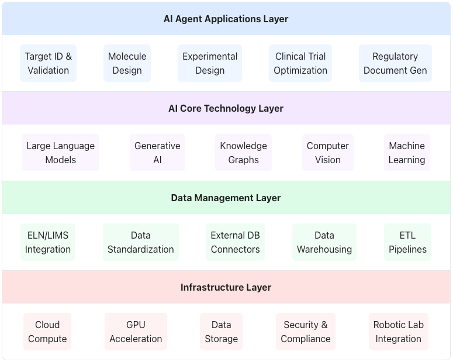Click the Target ID & Validation box
This screenshot has height=362, width=453.
pos(48,63)
